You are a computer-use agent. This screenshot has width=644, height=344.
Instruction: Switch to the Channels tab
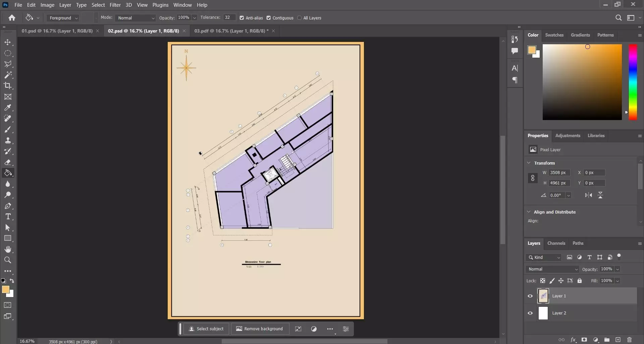pyautogui.click(x=556, y=243)
